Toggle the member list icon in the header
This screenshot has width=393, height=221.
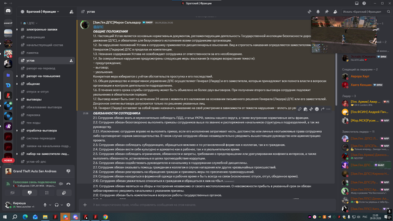[x=335, y=12]
